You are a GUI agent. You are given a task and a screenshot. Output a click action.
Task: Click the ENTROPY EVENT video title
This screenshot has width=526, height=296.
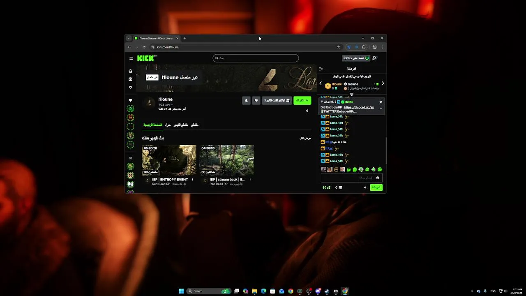point(170,180)
